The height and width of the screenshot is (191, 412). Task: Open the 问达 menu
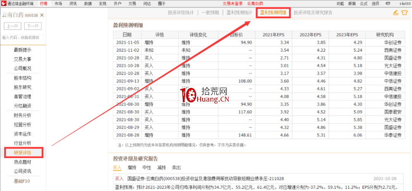pyautogui.click(x=147, y=4)
